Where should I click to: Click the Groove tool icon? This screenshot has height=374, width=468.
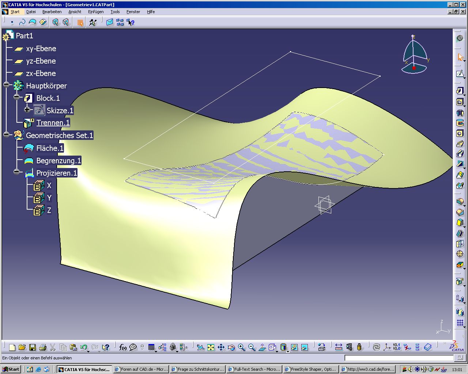tap(460, 123)
